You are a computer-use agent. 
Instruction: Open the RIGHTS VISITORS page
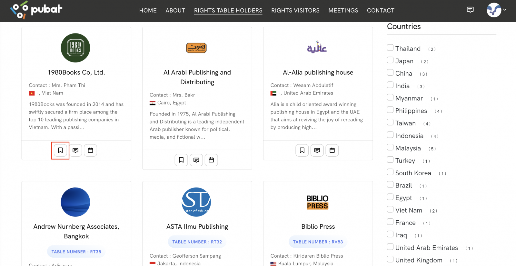(x=295, y=10)
